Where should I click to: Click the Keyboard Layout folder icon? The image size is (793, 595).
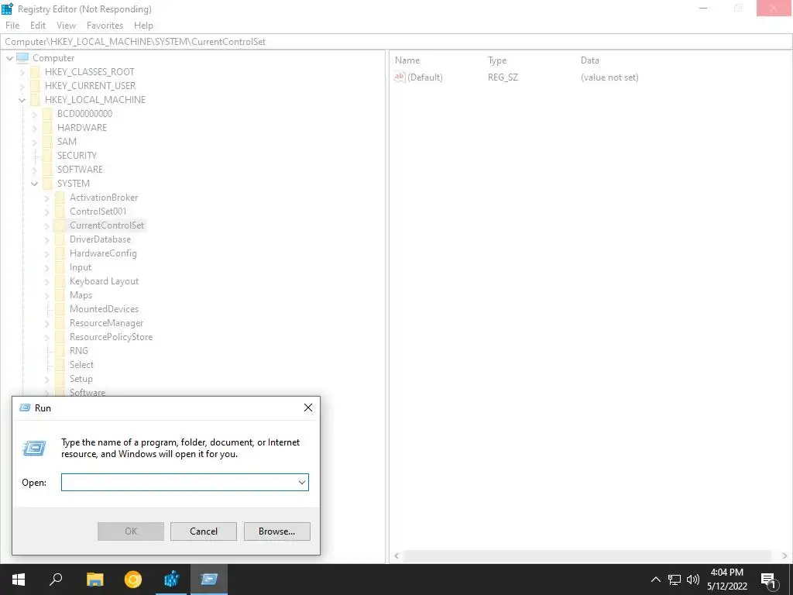[60, 281]
